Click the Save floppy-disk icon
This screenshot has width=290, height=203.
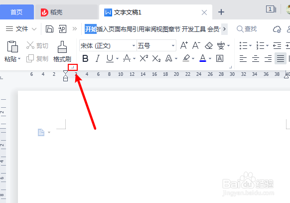49,29
